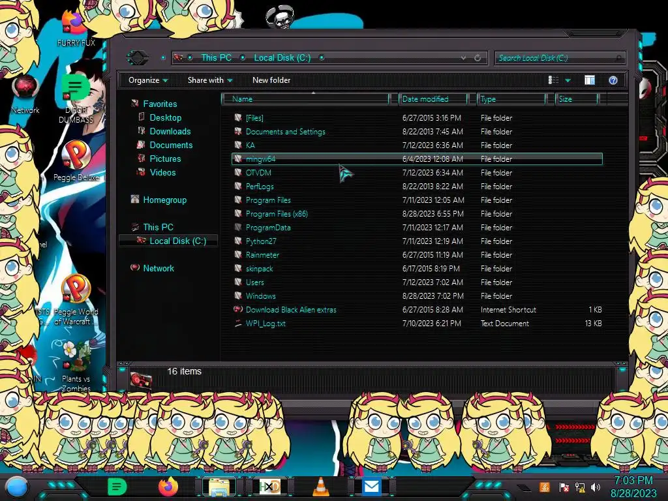The image size is (668, 501).
Task: Open Desktop in the navigation pane
Action: point(165,117)
